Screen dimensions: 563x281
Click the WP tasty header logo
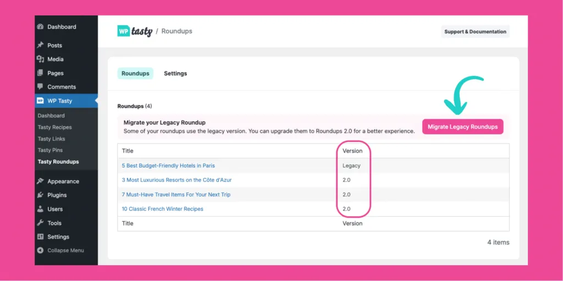(x=135, y=31)
